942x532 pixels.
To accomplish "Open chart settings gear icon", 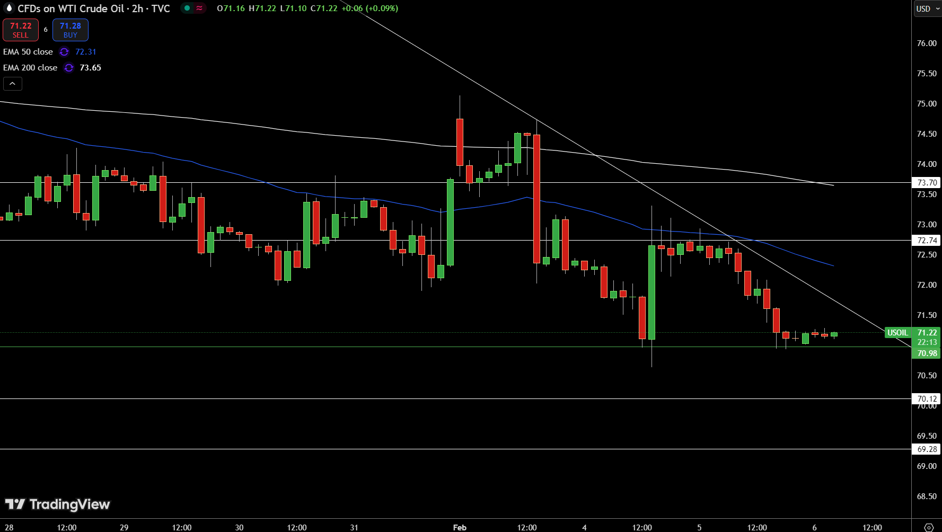I will (x=928, y=527).
